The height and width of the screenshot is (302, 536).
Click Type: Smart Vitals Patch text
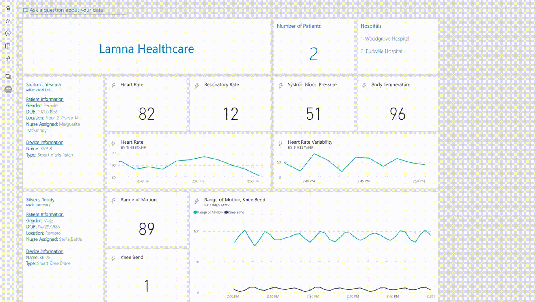pos(49,155)
